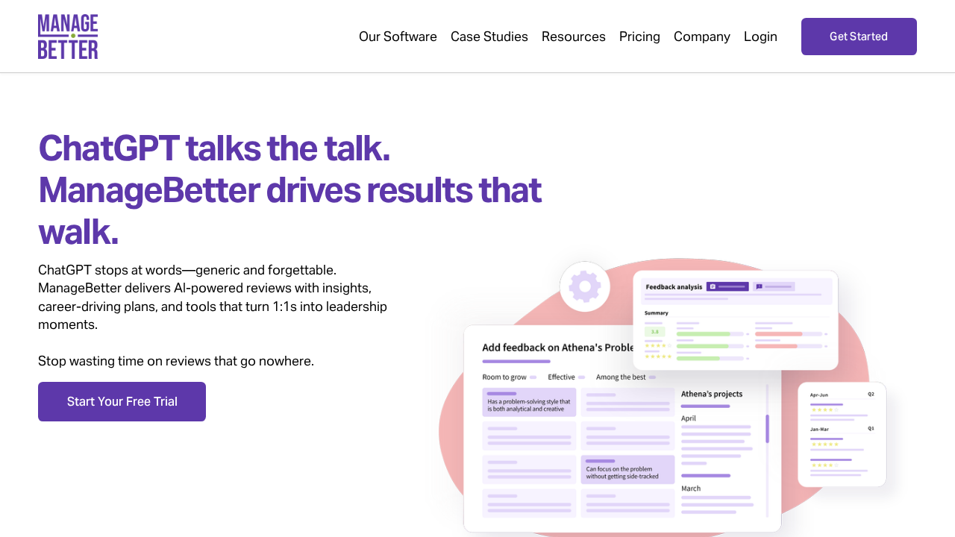Image resolution: width=955 pixels, height=537 pixels.
Task: Select the clipboard tab icon in Feedback analysis
Action: pyautogui.click(x=713, y=286)
